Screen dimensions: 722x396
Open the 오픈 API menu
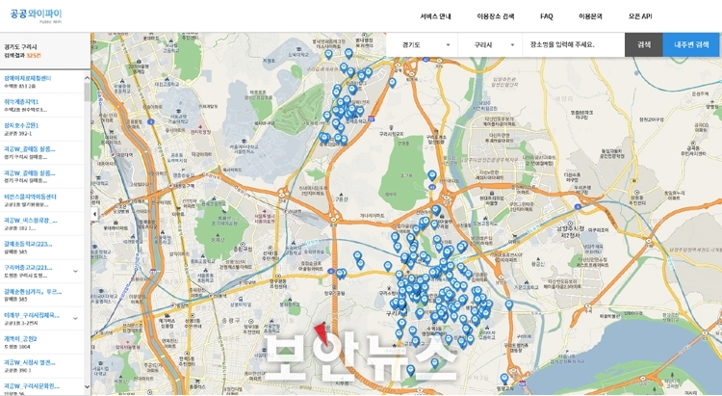[x=640, y=16]
